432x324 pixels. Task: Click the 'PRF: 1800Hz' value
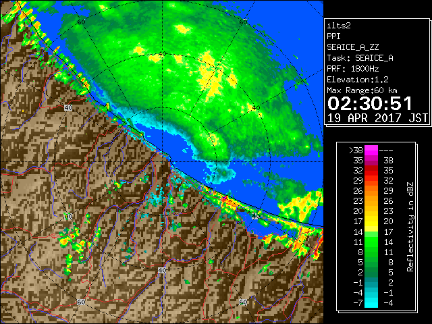tap(353, 69)
